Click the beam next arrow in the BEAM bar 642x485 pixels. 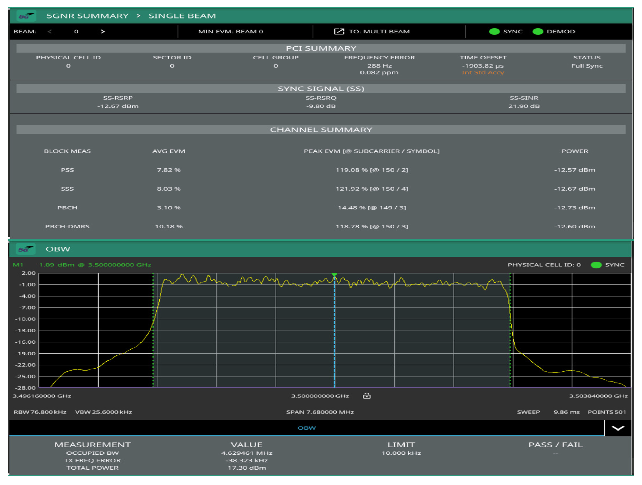point(102,31)
